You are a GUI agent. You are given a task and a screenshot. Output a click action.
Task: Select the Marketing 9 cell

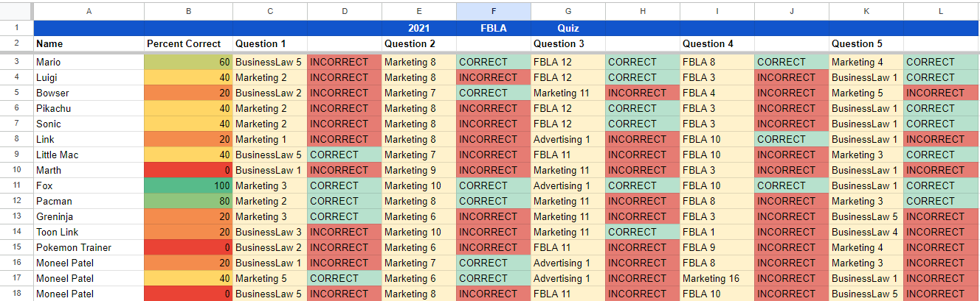418,170
